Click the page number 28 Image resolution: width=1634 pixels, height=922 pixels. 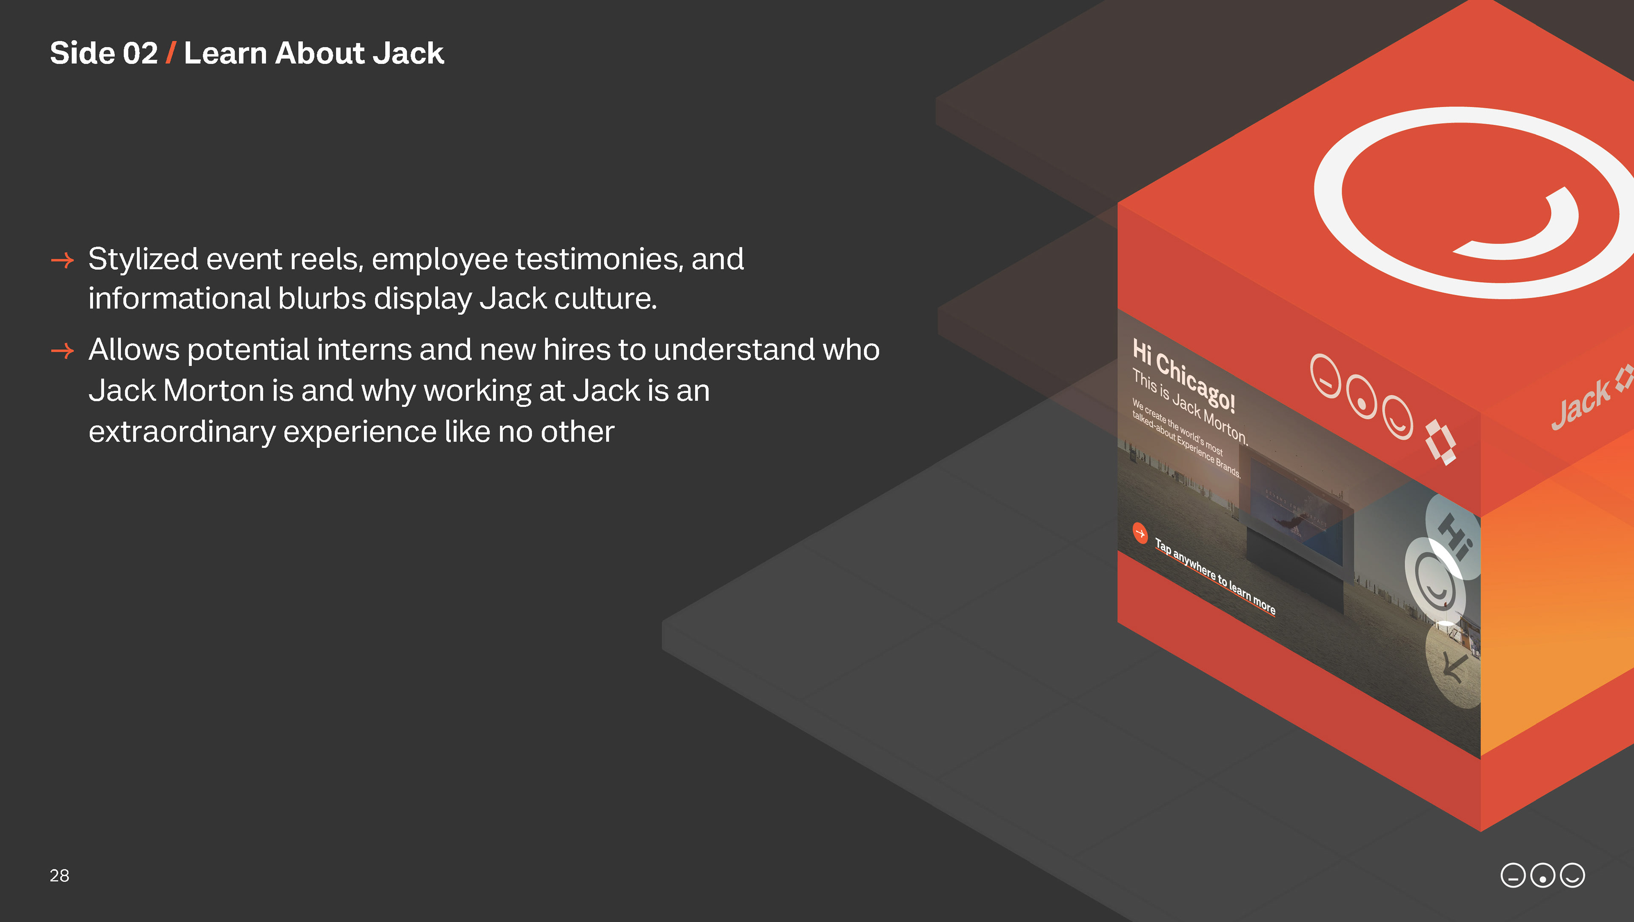59,876
